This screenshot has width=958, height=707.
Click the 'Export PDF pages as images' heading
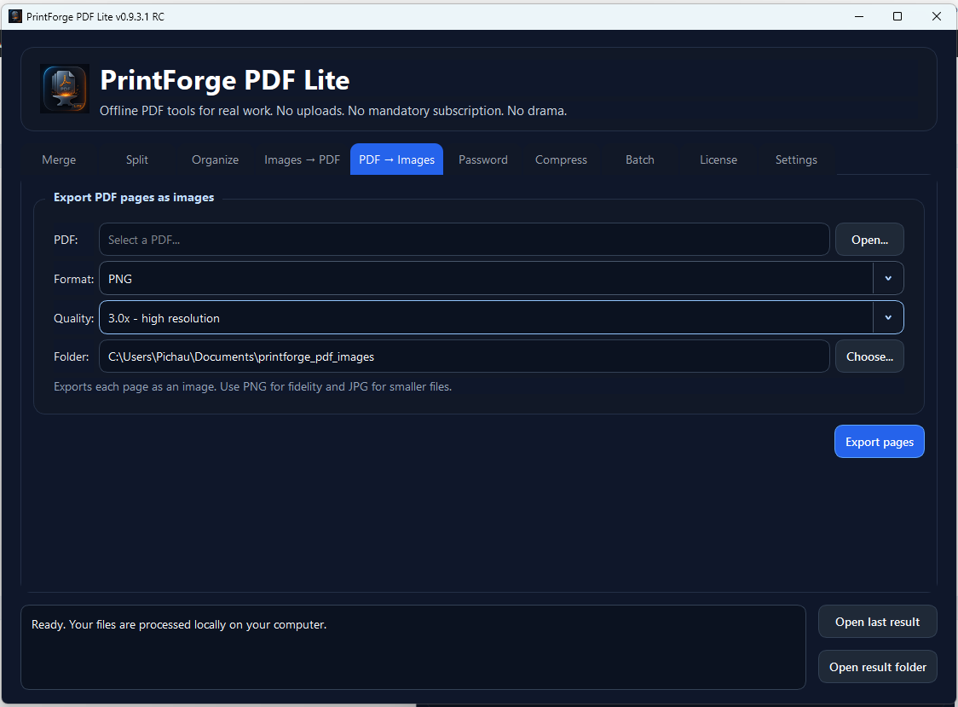pos(134,198)
